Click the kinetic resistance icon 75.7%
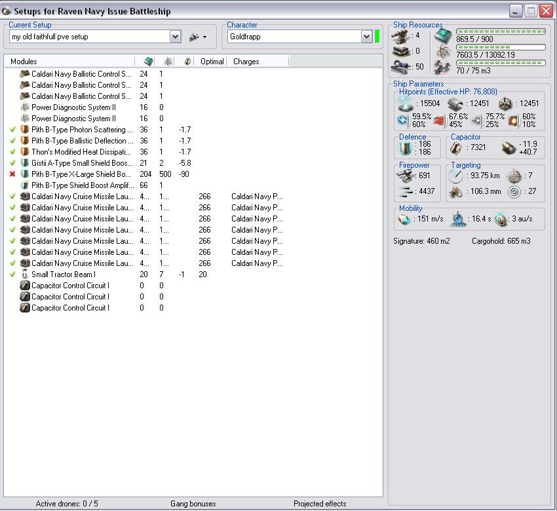This screenshot has height=511, width=557. (x=477, y=121)
